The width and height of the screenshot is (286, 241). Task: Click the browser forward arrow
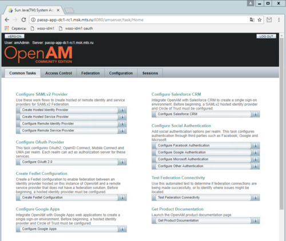(15, 20)
